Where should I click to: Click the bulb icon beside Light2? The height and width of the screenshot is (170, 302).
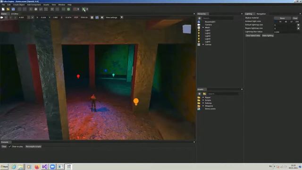click(199, 33)
